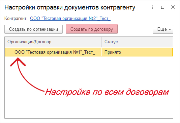Expand the Еще dropdown menu

[x=163, y=29]
